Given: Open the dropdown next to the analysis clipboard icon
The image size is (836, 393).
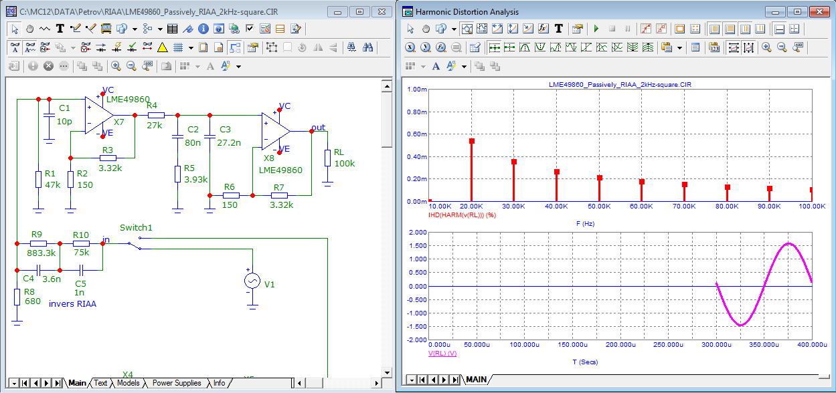Looking at the screenshot, I should [680, 47].
